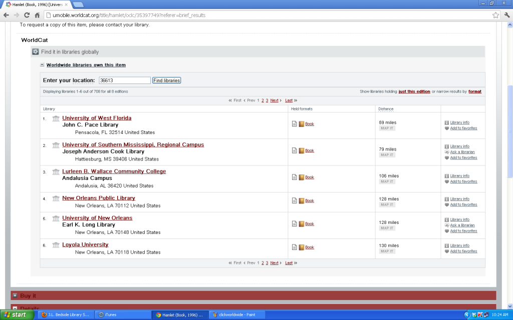Collapse the Find it in libraries globally panel
The image size is (513, 320).
point(36,51)
